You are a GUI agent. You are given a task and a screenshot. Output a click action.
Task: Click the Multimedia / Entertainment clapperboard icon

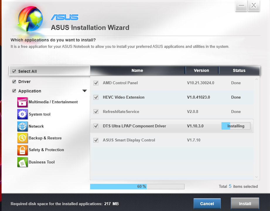tap(22, 102)
